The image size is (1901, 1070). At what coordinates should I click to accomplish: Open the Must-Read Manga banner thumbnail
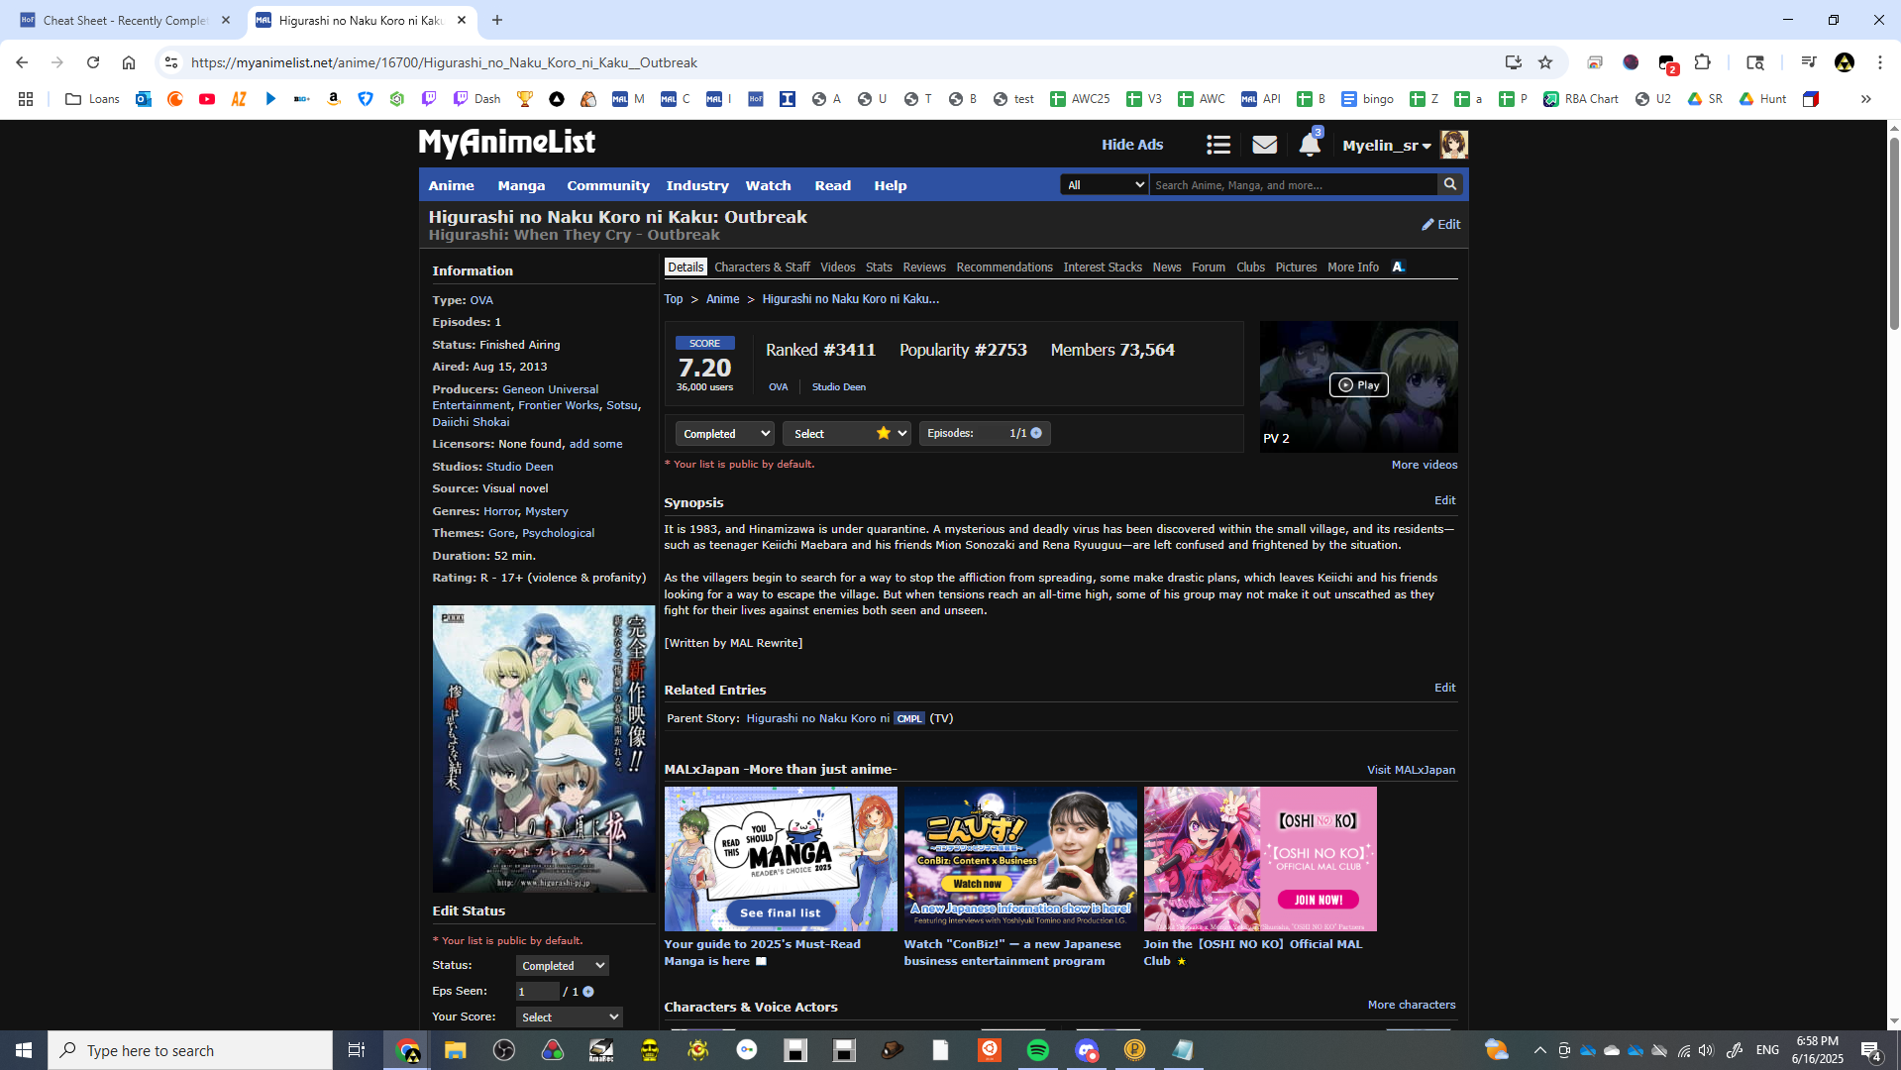coord(781,859)
